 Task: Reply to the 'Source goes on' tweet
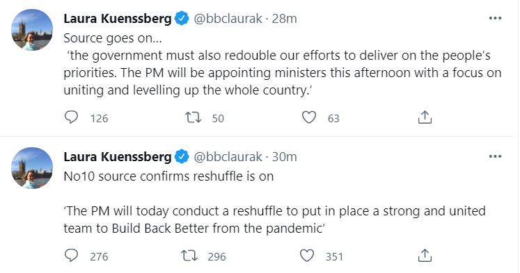pyautogui.click(x=71, y=117)
